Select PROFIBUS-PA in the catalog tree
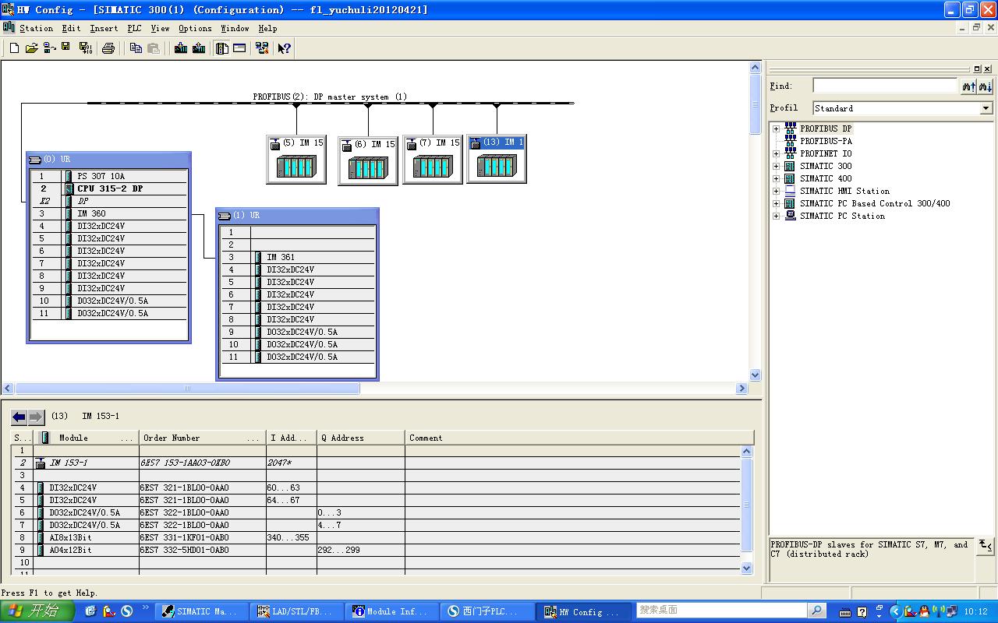 pos(826,141)
